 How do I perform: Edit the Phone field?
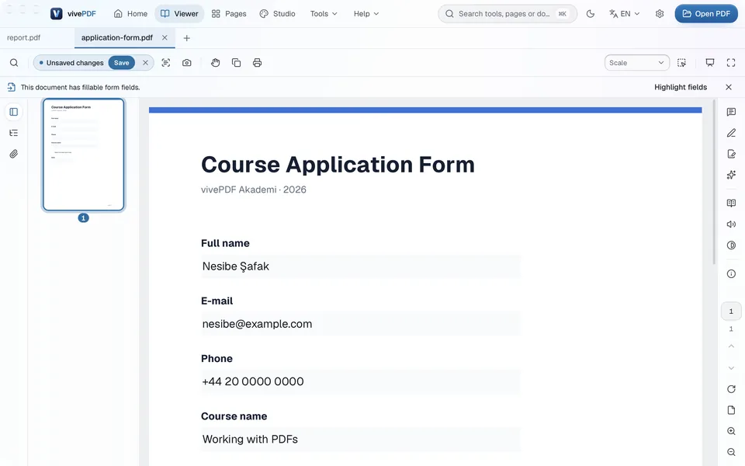coord(361,381)
